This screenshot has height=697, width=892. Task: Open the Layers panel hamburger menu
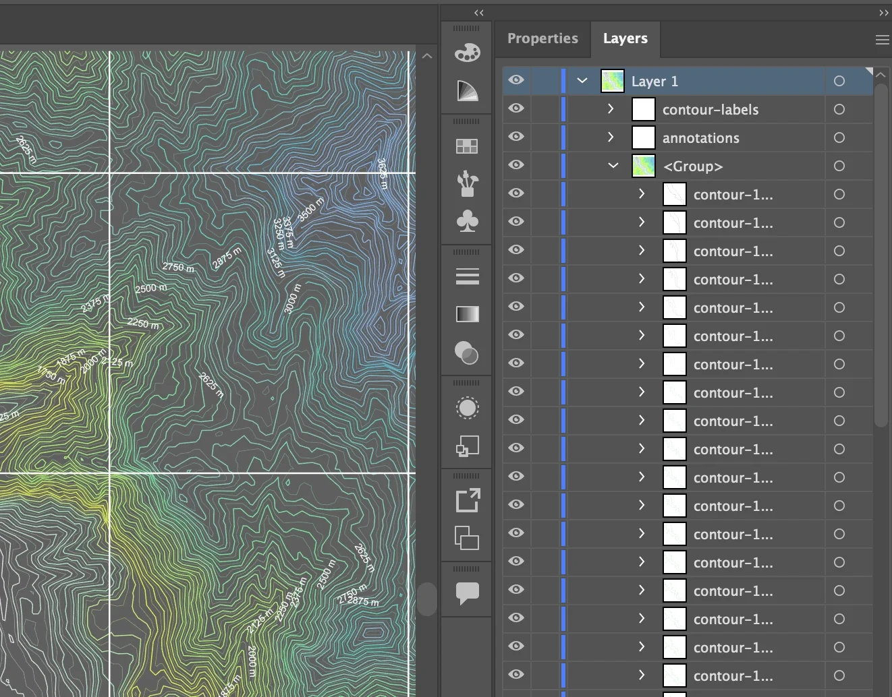[882, 40]
